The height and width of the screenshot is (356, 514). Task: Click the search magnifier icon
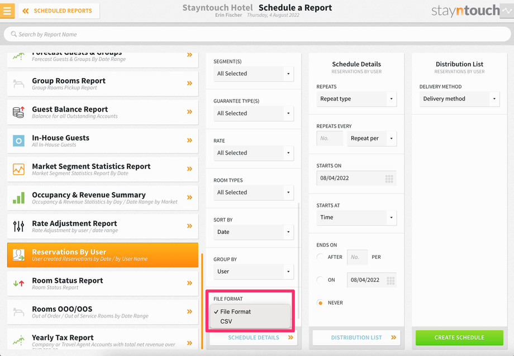14,34
